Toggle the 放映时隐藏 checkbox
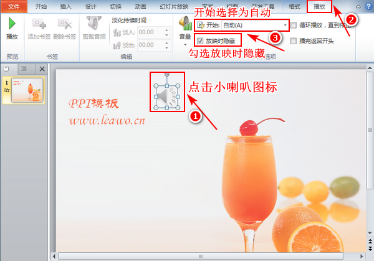The width and height of the screenshot is (374, 261). tap(200, 41)
